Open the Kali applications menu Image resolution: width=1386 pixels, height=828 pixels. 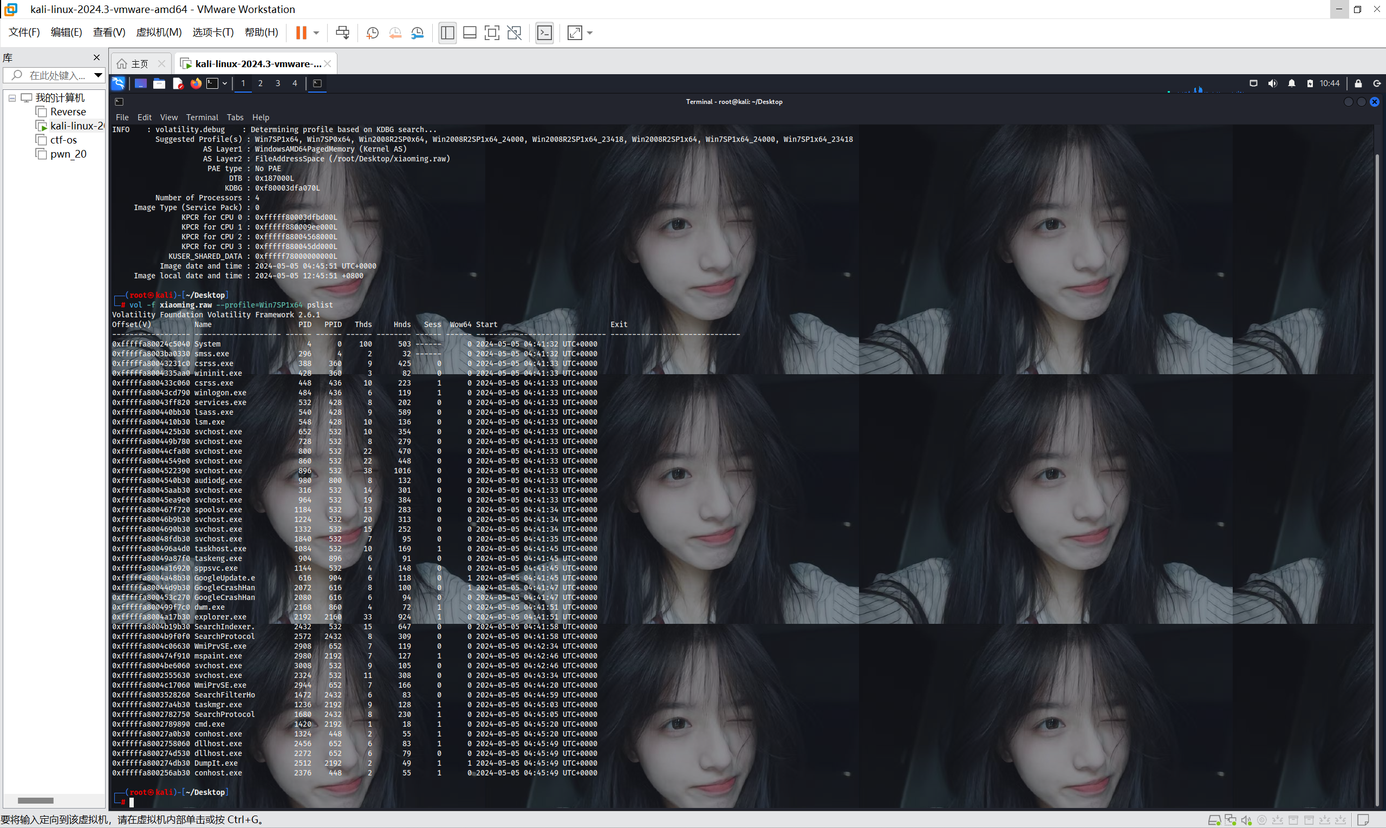point(118,84)
